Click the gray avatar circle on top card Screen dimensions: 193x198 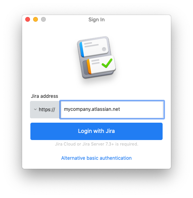pyautogui.click(x=104, y=49)
